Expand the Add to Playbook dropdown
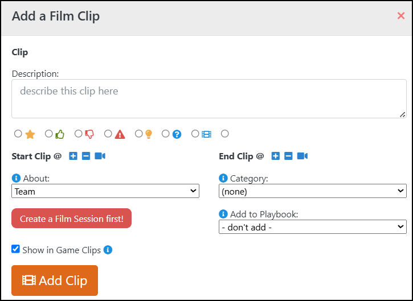This screenshot has height=301, width=413. point(313,227)
